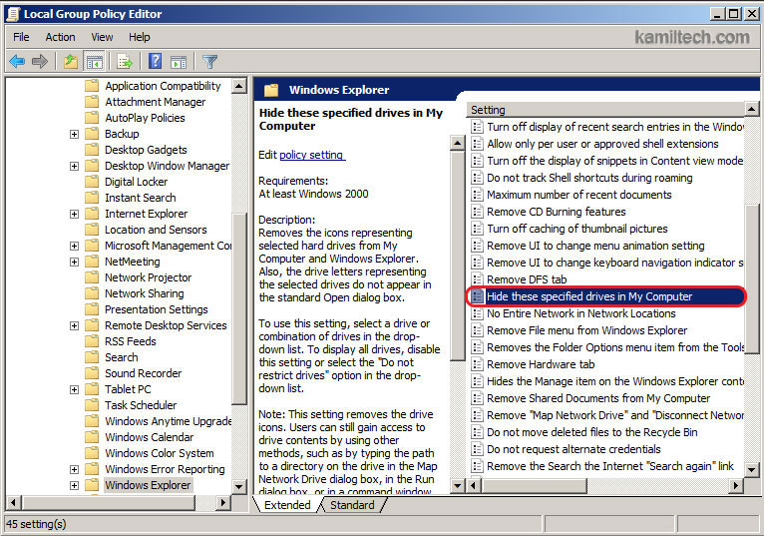The width and height of the screenshot is (764, 536).
Task: Click the policy icon beside Do not request alternate credentials
Action: click(477, 449)
